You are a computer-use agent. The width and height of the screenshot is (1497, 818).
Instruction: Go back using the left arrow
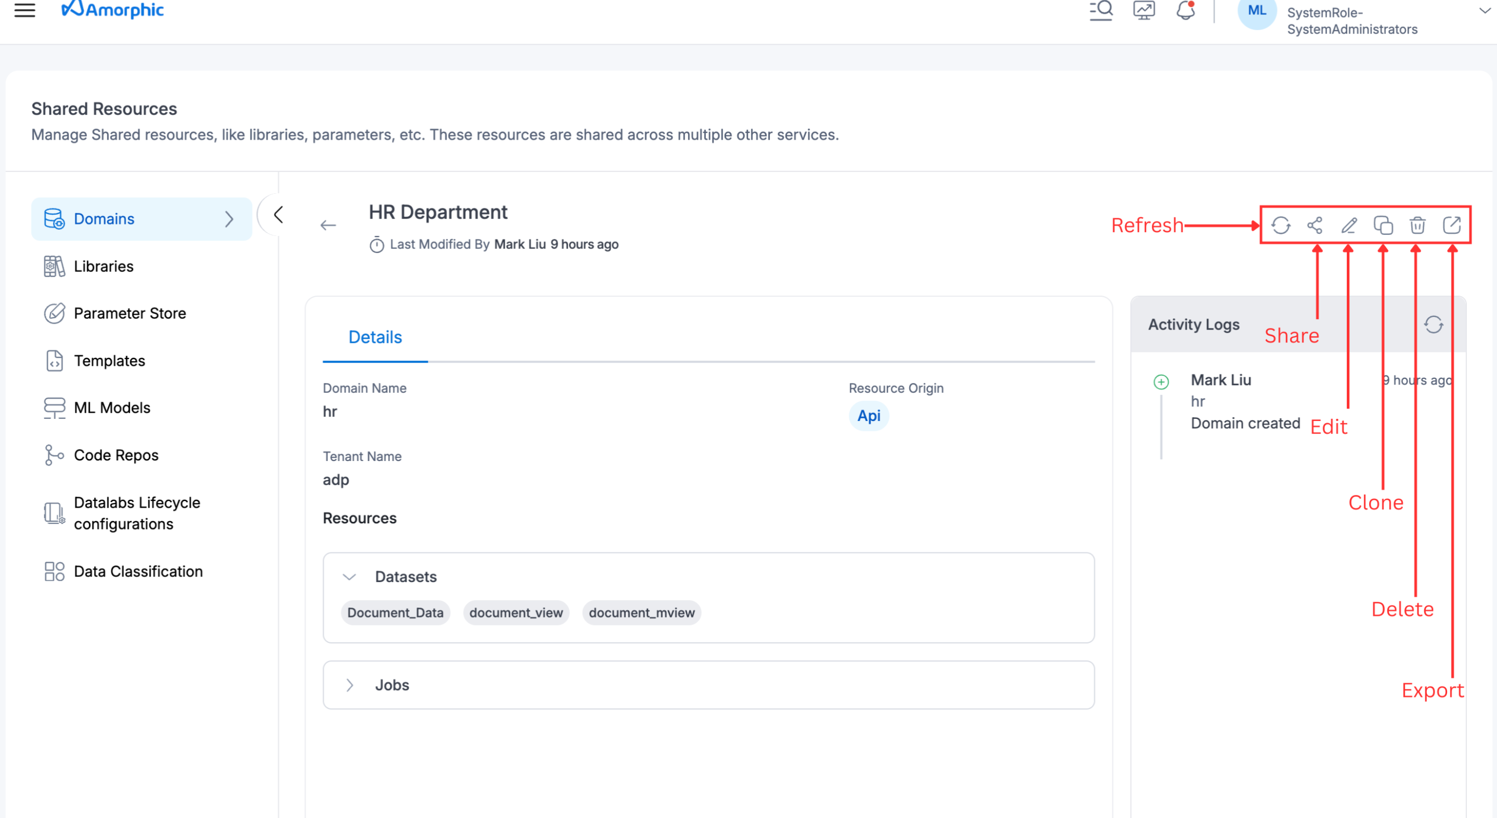[x=329, y=226]
